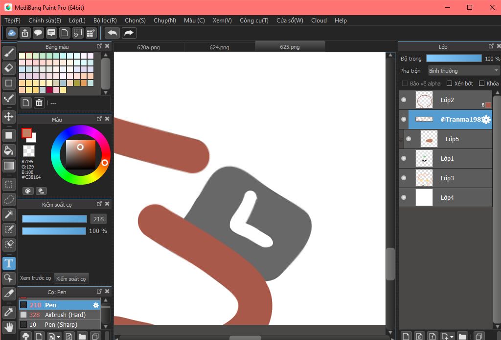This screenshot has height=340, width=501.
Task: Select layer Lớp3 in layer list
Action: point(446,178)
